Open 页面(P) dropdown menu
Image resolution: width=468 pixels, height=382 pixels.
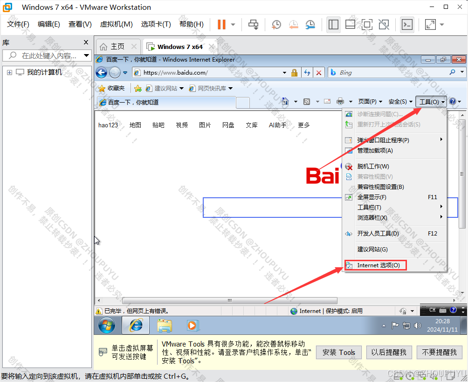pyautogui.click(x=370, y=102)
